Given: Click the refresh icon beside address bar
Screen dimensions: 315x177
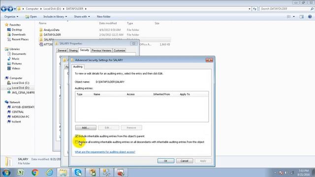Looking at the screenshot, I should (x=255, y=9).
